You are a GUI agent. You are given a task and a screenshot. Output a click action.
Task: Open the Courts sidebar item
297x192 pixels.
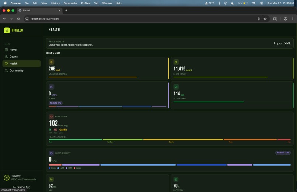click(21, 57)
